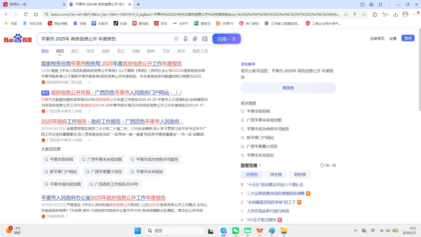The width and height of the screenshot is (421, 237).
Task: Open the user profile avatar icon
Action: [x=405, y=14]
